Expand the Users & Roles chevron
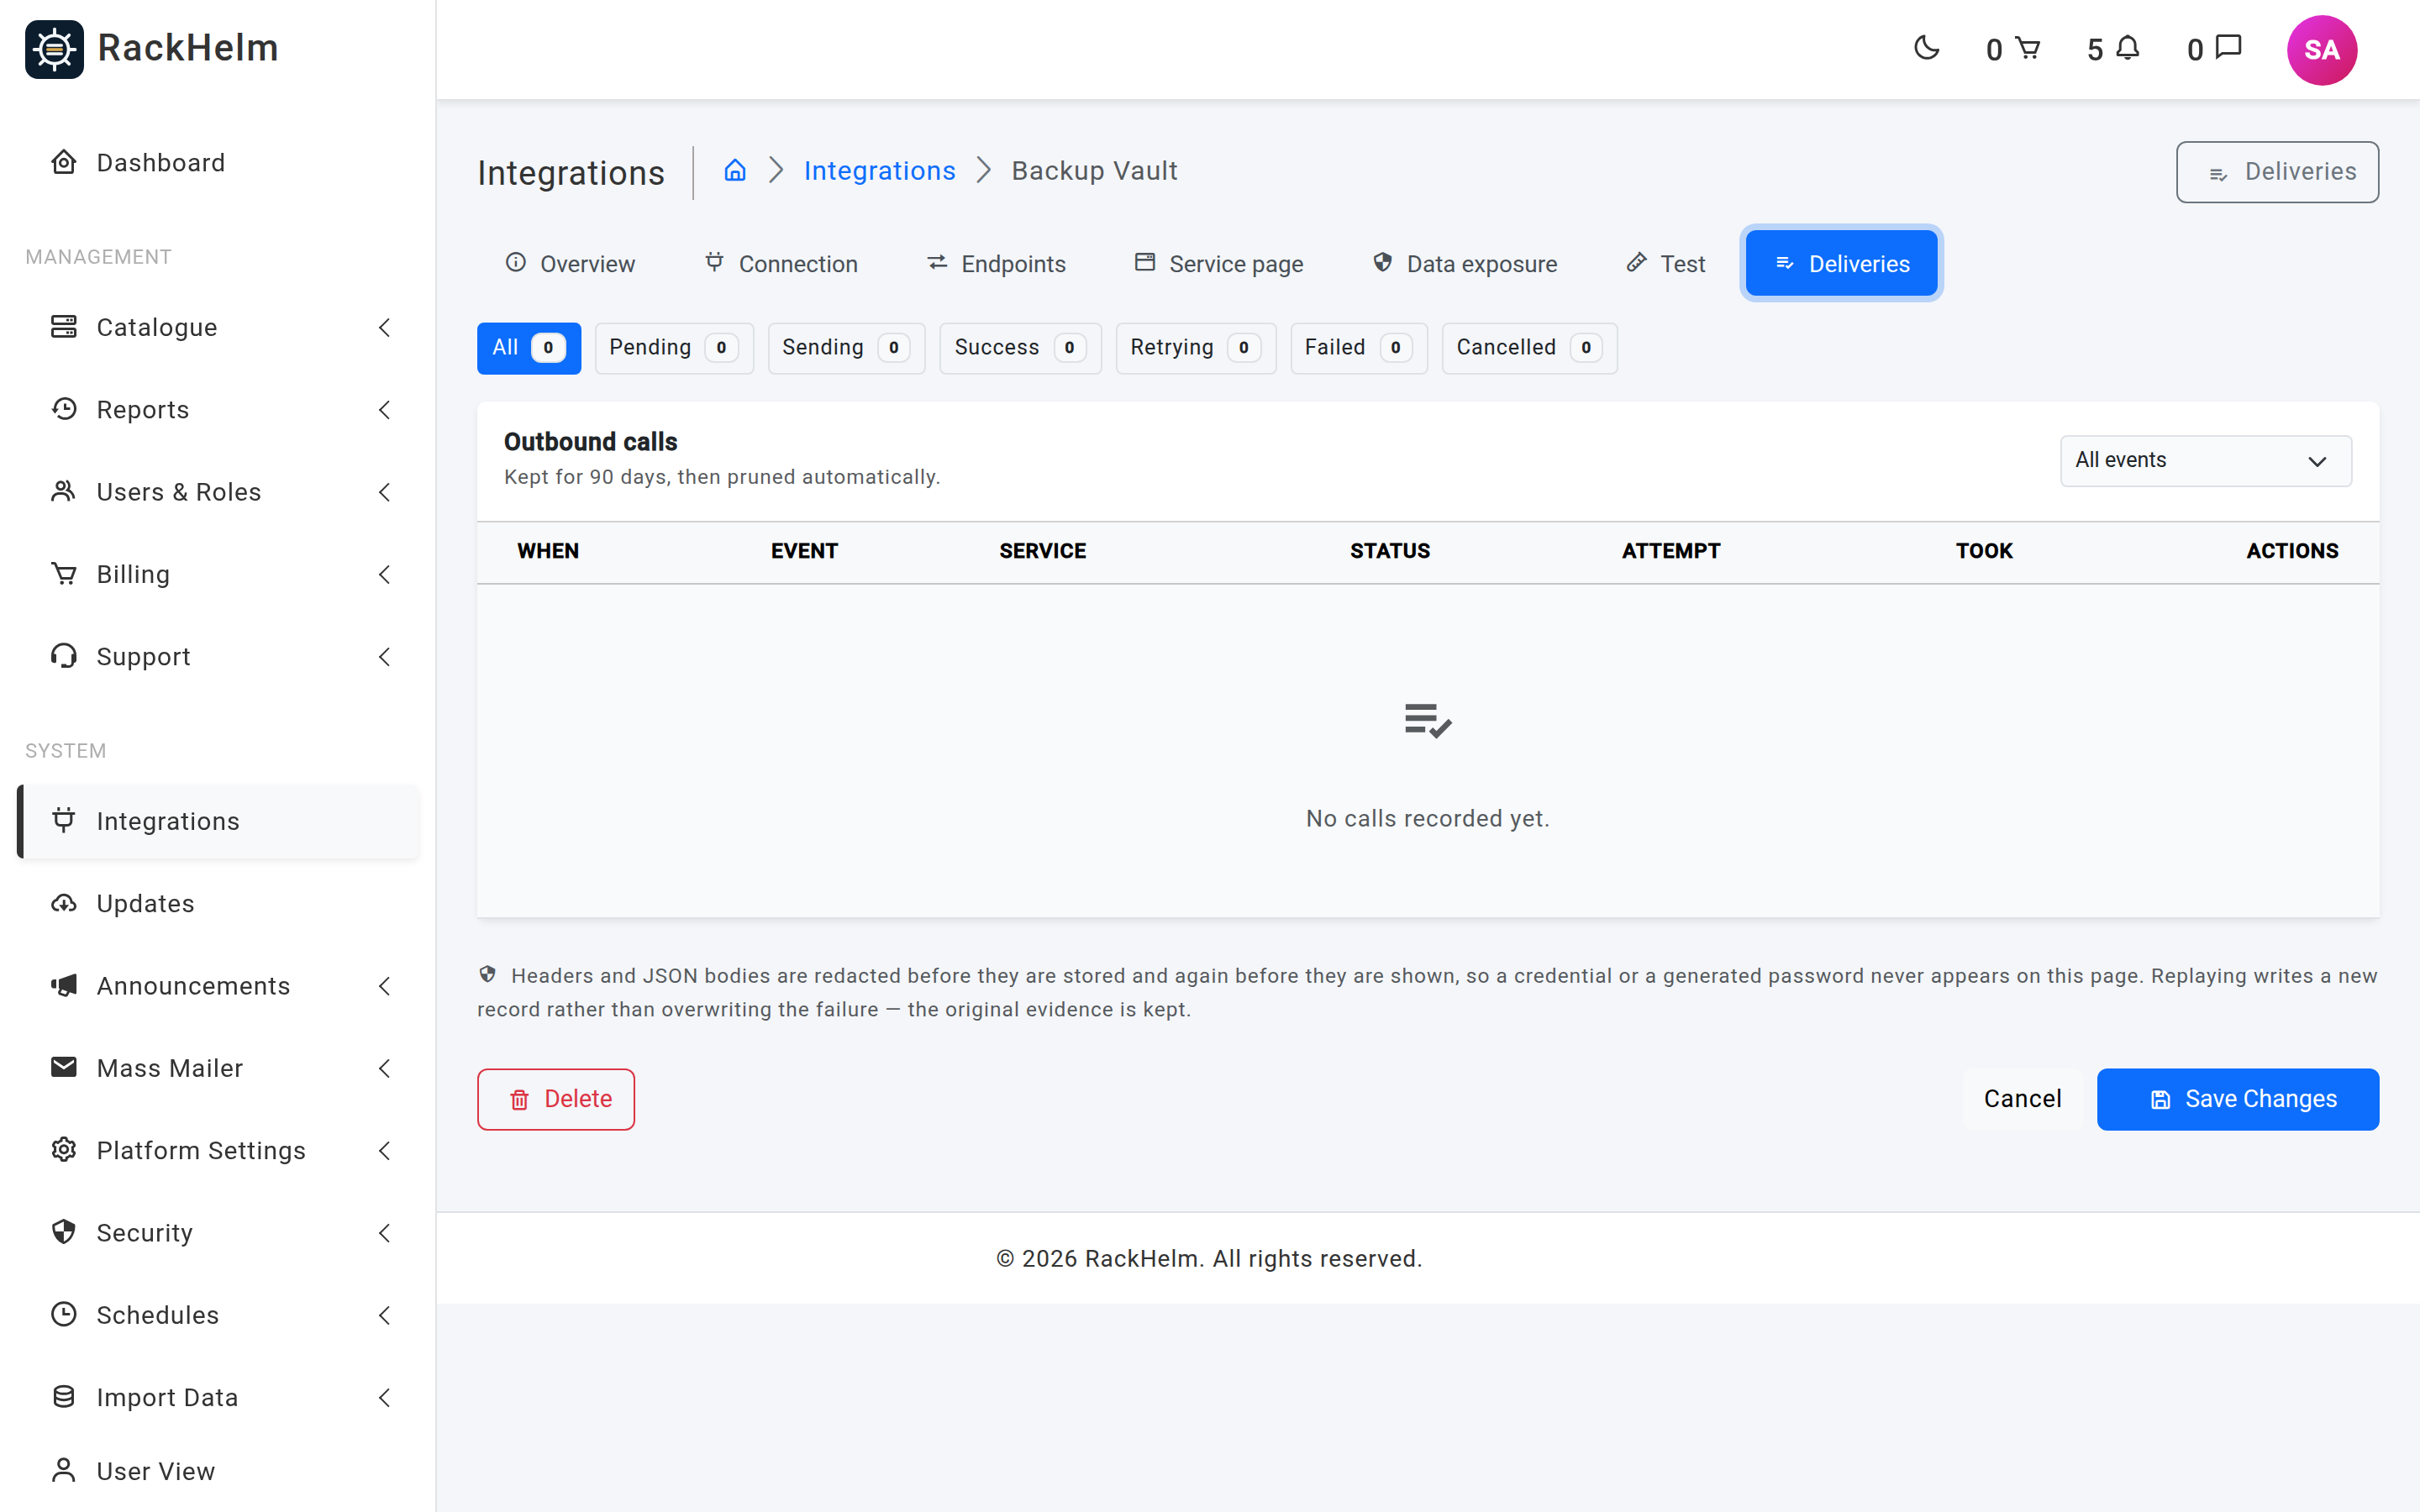The height and width of the screenshot is (1512, 2420). point(385,492)
